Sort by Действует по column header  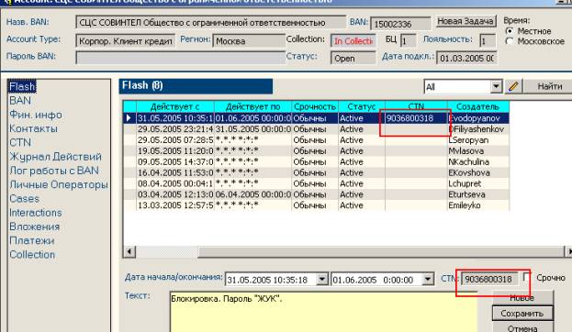point(252,106)
